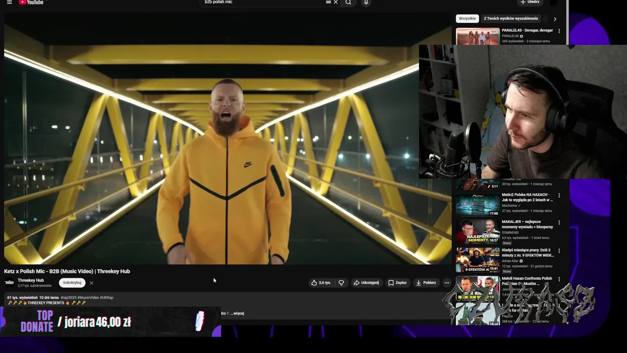This screenshot has height=353, width=627.
Task: Open PARALEL4S Devagar video thumbnail
Action: click(x=478, y=36)
